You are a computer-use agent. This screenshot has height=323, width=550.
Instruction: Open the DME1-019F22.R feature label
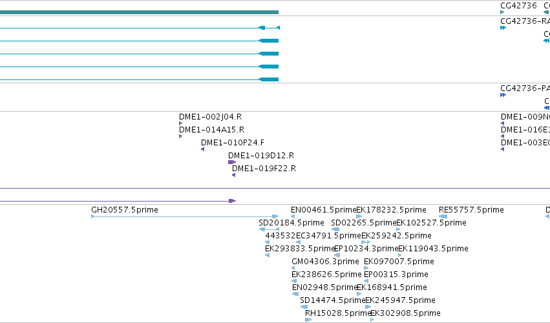pyautogui.click(x=264, y=169)
